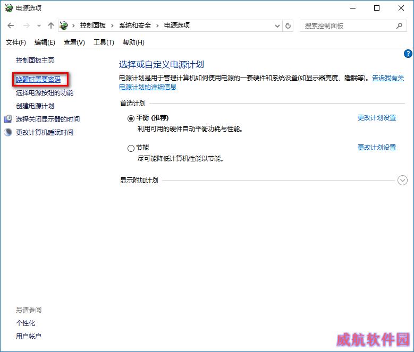The width and height of the screenshot is (414, 352).
Task: Click the search magnifier icon
Action: 399,26
